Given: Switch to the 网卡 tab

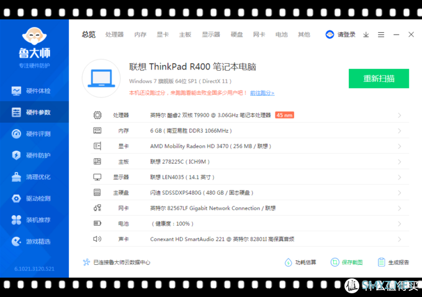Looking at the screenshot, I should [x=259, y=34].
